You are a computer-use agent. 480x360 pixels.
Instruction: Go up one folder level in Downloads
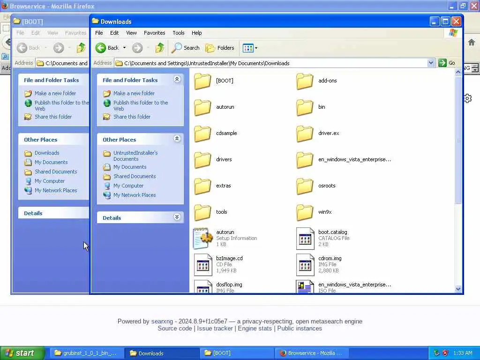159,48
